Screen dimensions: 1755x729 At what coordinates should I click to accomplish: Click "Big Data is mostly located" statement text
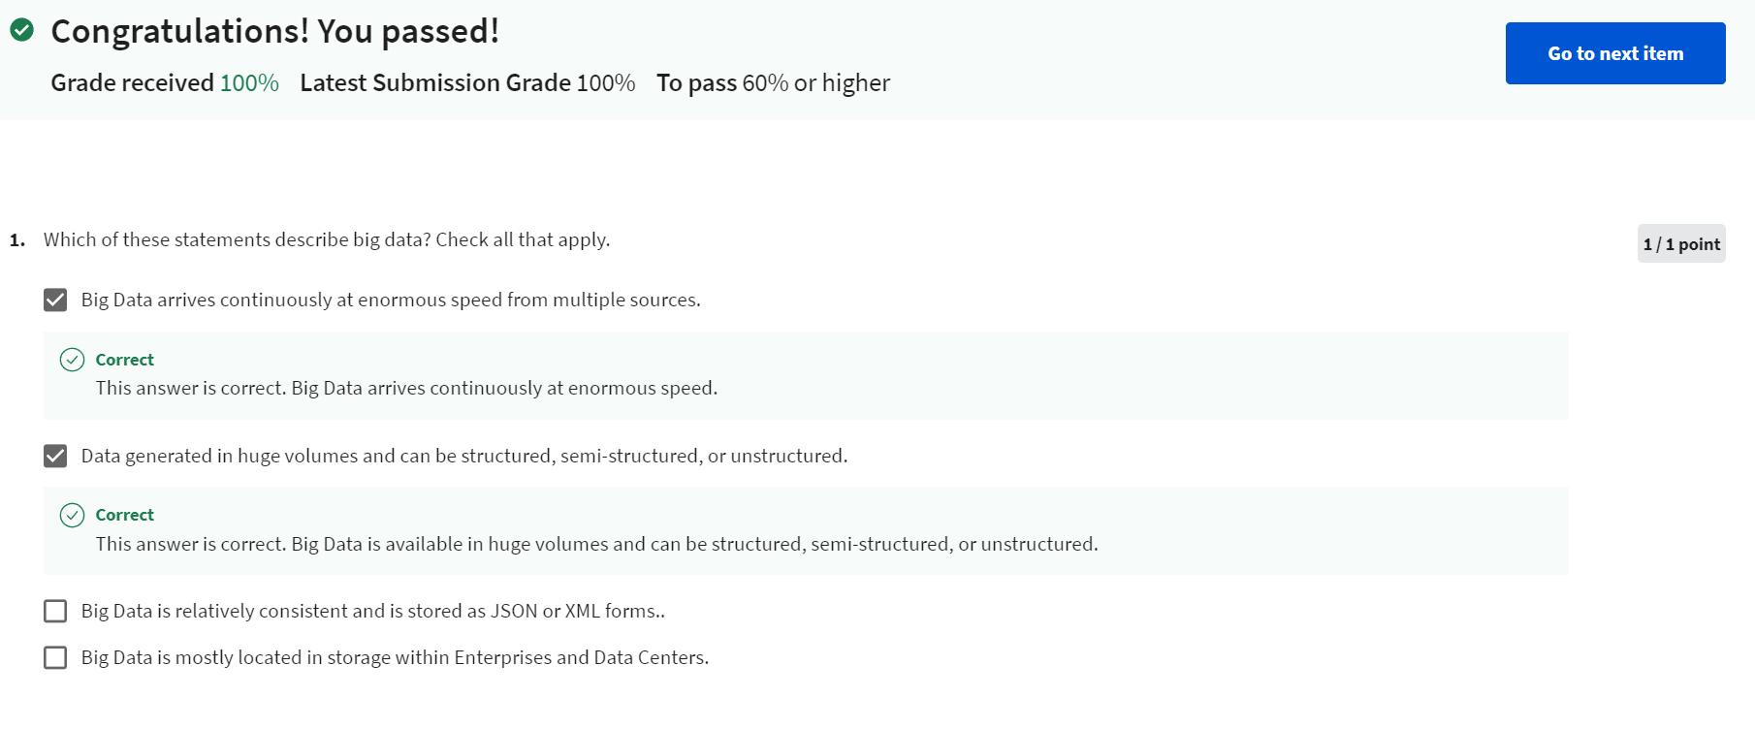point(396,657)
